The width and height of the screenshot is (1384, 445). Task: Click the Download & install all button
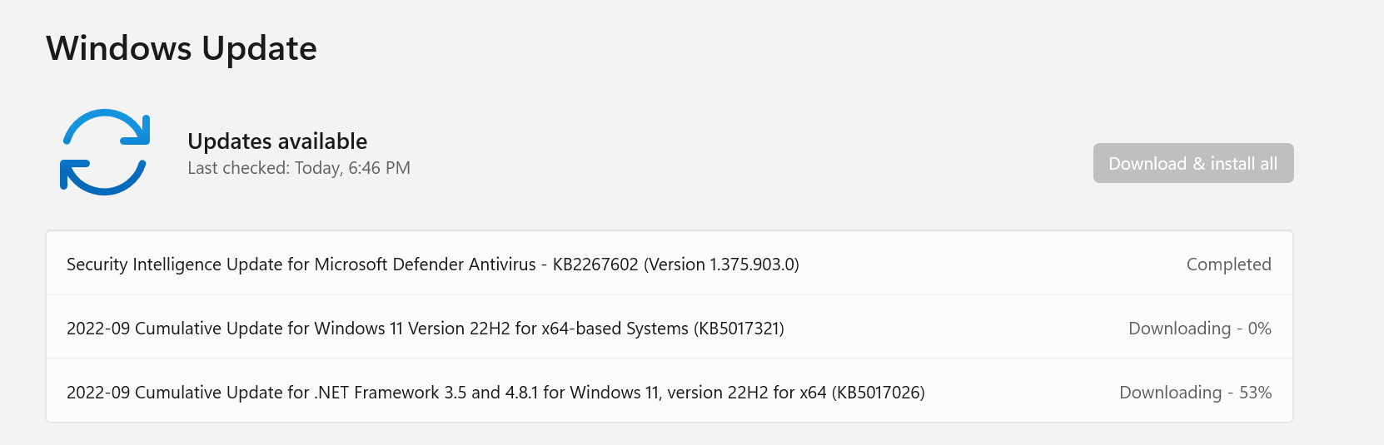(x=1193, y=163)
